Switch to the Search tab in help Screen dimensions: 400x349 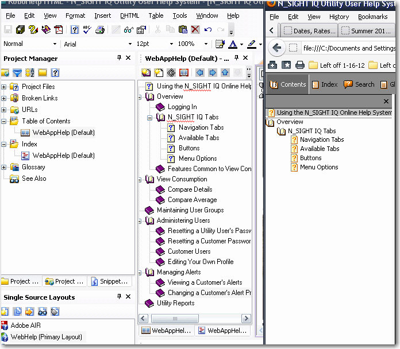[359, 84]
